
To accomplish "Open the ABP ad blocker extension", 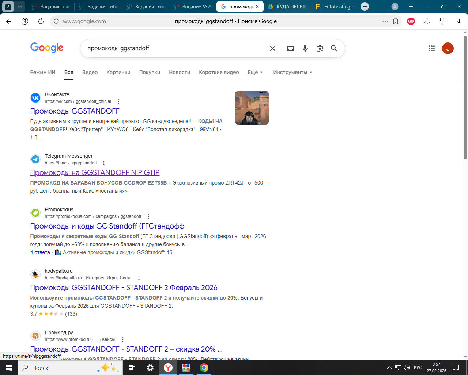I will click(x=411, y=21).
